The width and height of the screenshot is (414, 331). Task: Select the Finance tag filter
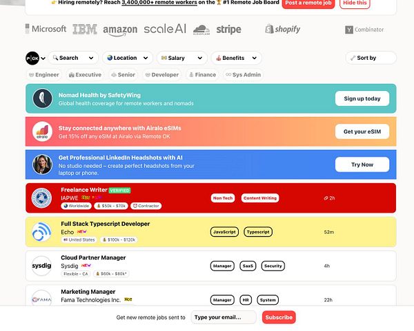tap(202, 75)
